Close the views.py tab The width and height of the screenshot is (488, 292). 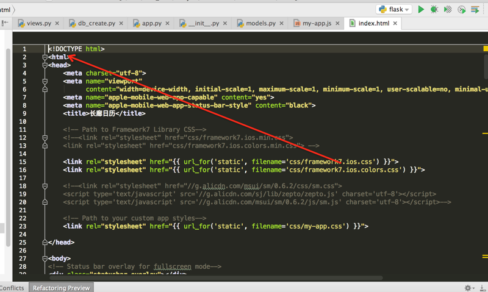(x=57, y=23)
